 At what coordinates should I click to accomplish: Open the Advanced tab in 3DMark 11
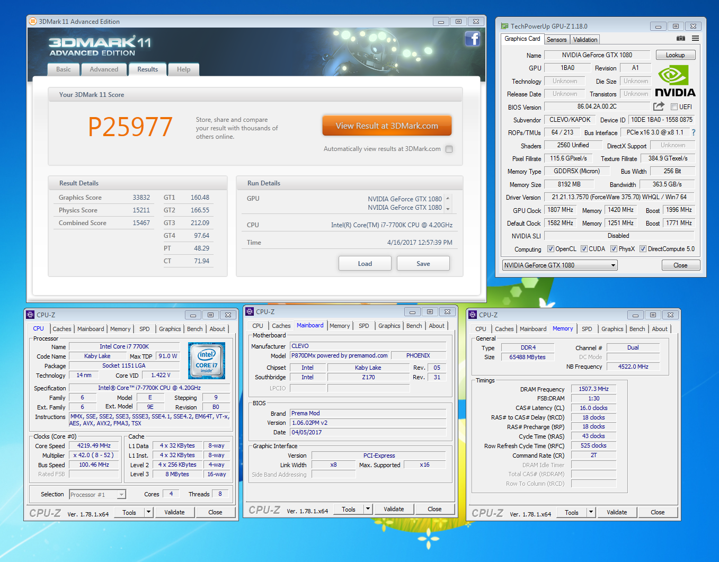point(104,69)
